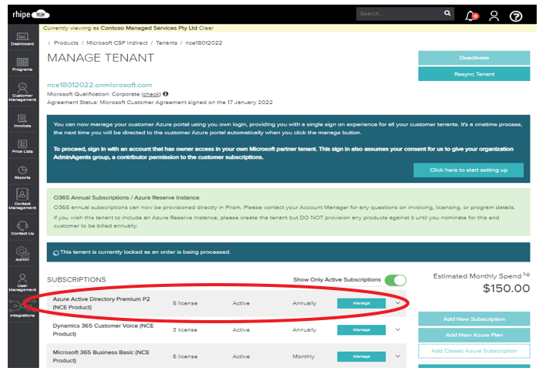Click Add New Subscription button
This screenshot has height=378, width=539.
click(474, 319)
